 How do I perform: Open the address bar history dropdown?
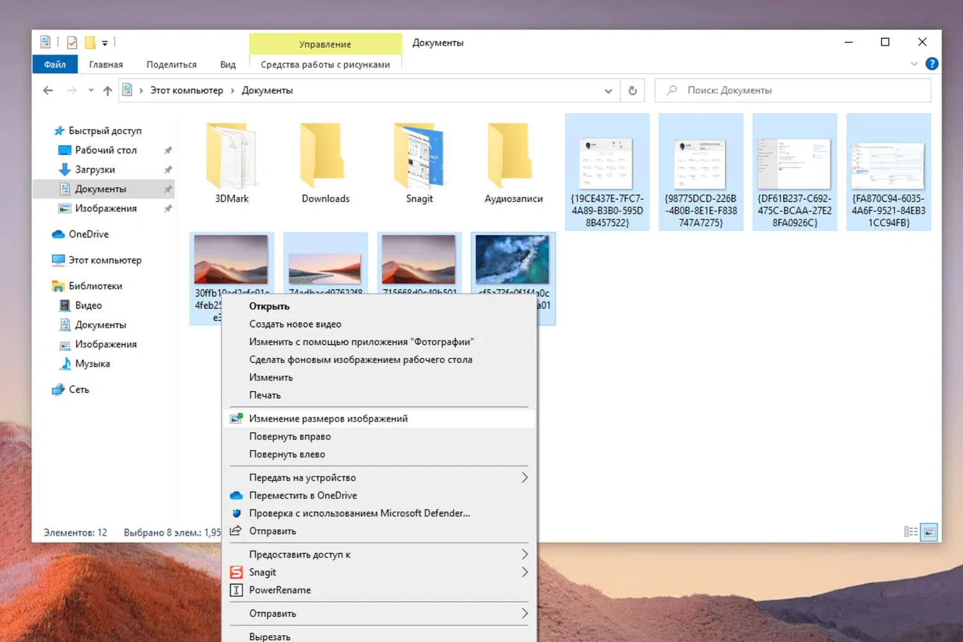609,91
